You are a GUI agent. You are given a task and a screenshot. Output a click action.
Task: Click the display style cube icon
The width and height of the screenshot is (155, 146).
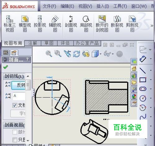click(95, 54)
